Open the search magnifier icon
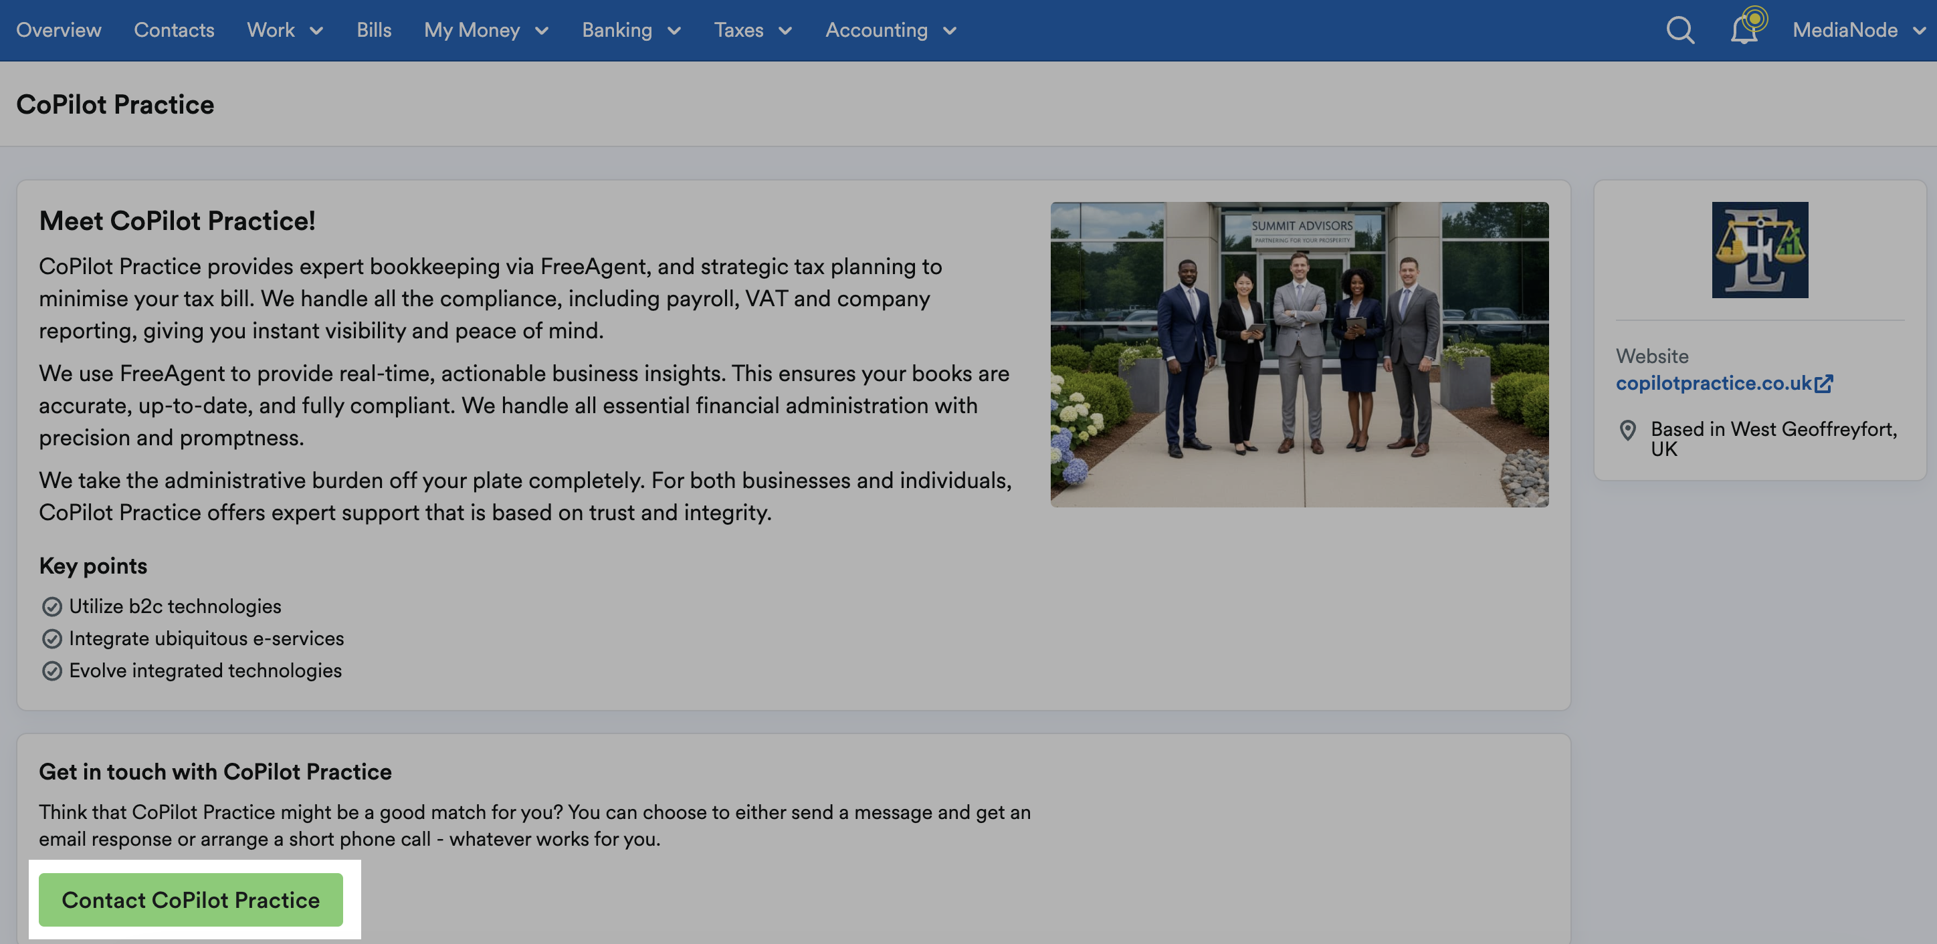Image resolution: width=1937 pixels, height=944 pixels. [1680, 30]
